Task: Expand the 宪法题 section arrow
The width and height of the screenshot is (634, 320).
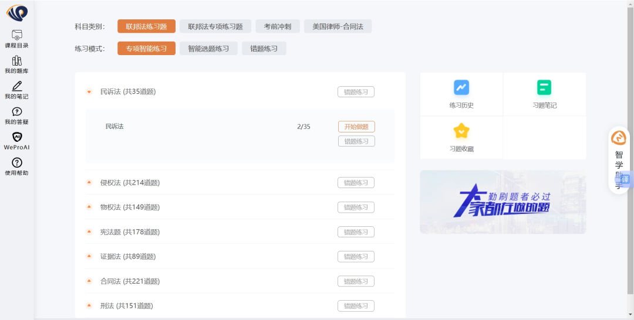Action: (89, 232)
